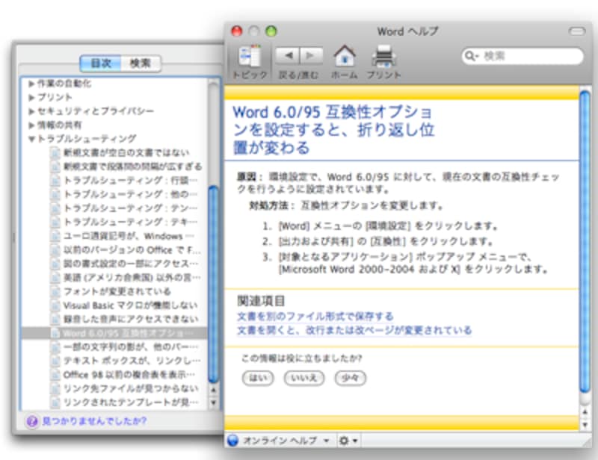598x460 pixels.
Task: Click the プリント printer icon
Action: (x=383, y=57)
